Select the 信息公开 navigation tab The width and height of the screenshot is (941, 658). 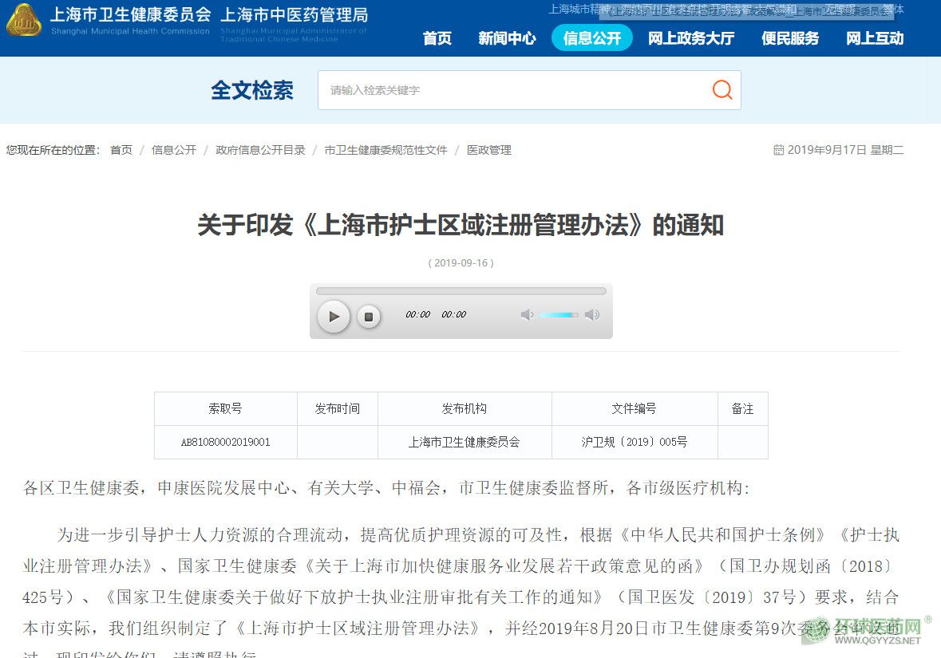click(x=591, y=38)
